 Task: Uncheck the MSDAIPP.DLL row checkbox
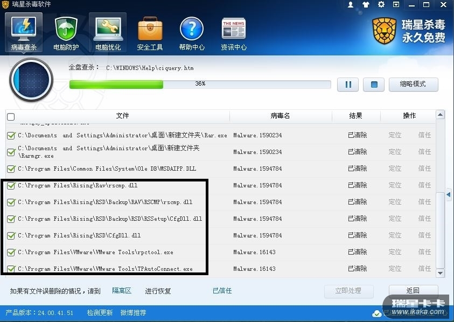[x=11, y=169]
